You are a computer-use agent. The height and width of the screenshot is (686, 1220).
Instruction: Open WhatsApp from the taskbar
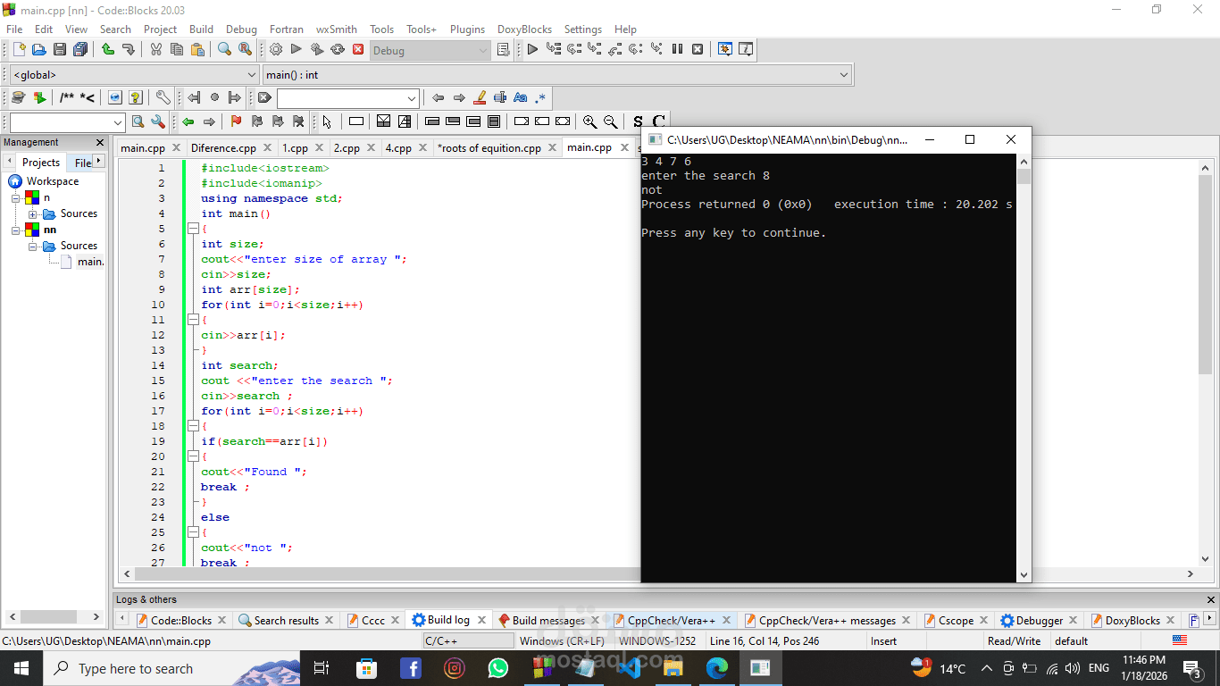[x=498, y=668]
